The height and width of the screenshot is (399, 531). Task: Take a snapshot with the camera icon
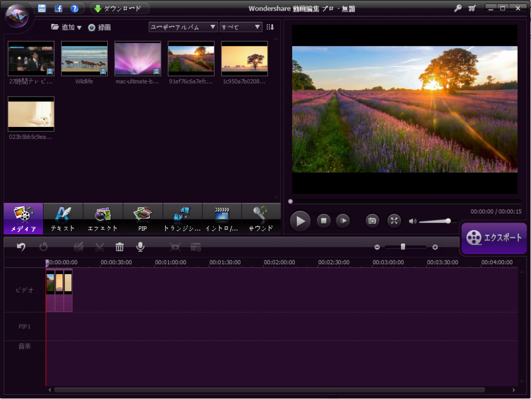coord(372,220)
